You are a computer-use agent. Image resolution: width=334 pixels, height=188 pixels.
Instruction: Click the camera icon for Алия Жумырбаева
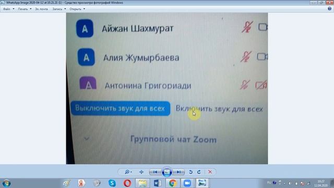(x=262, y=57)
